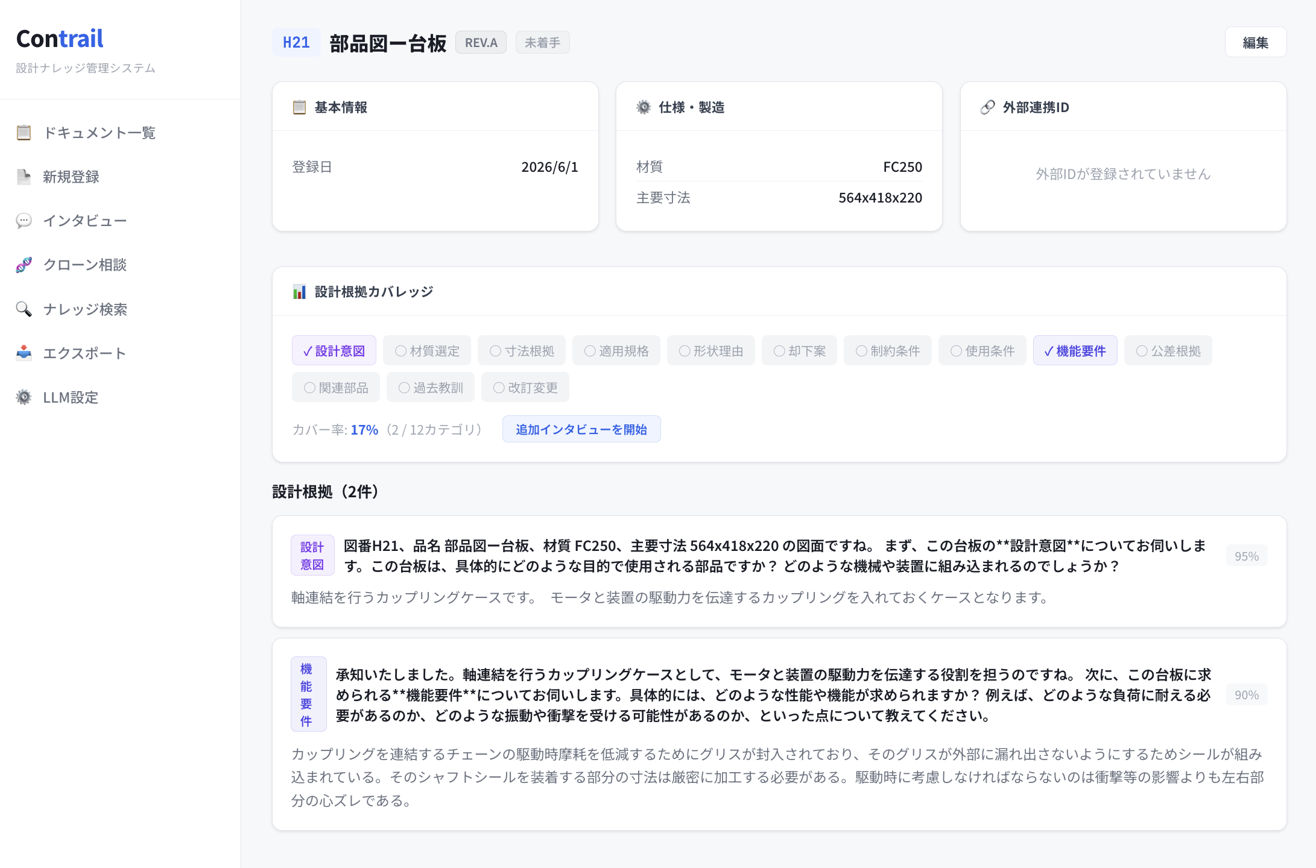This screenshot has height=868, width=1316.
Task: Click the FC250 material value
Action: pyautogui.click(x=902, y=167)
